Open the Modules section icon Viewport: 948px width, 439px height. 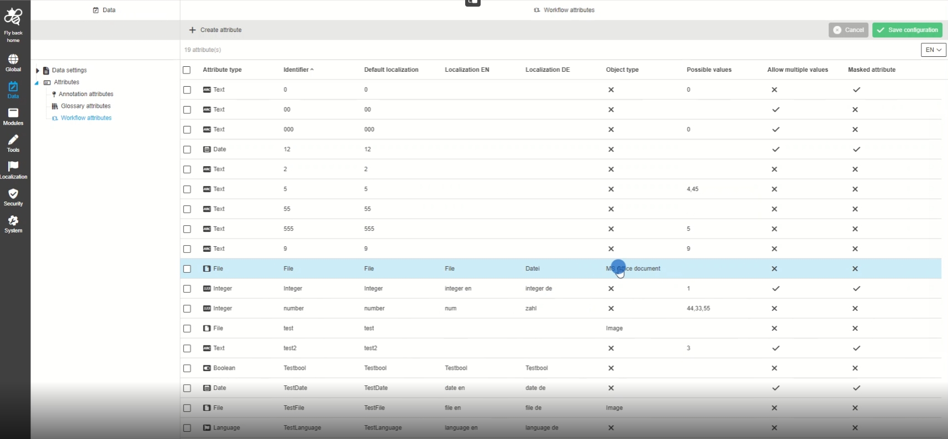(13, 113)
